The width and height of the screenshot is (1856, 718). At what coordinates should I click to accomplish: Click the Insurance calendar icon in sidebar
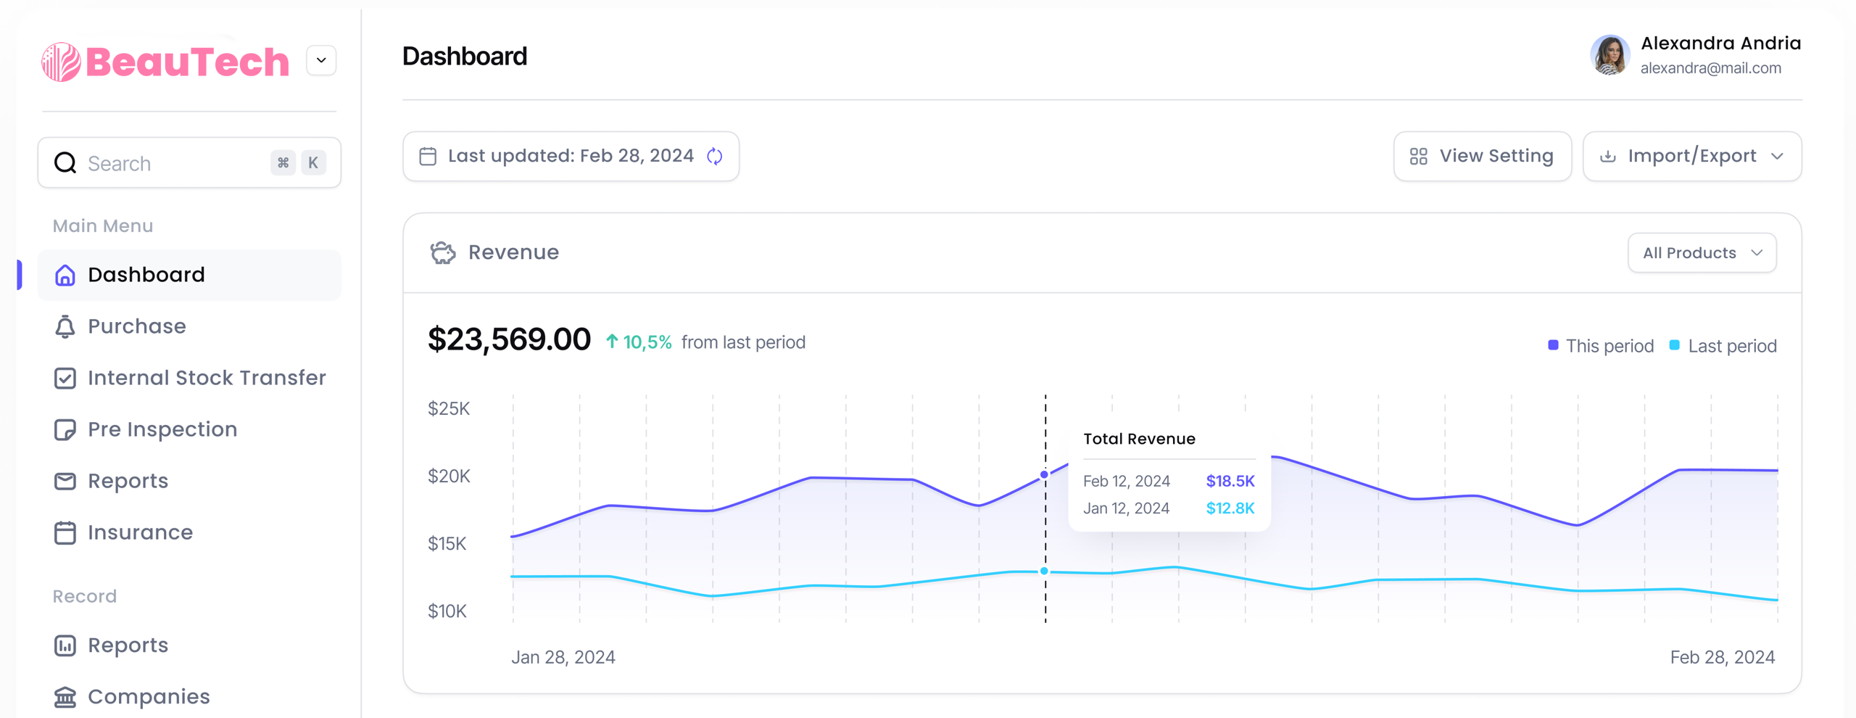[65, 532]
